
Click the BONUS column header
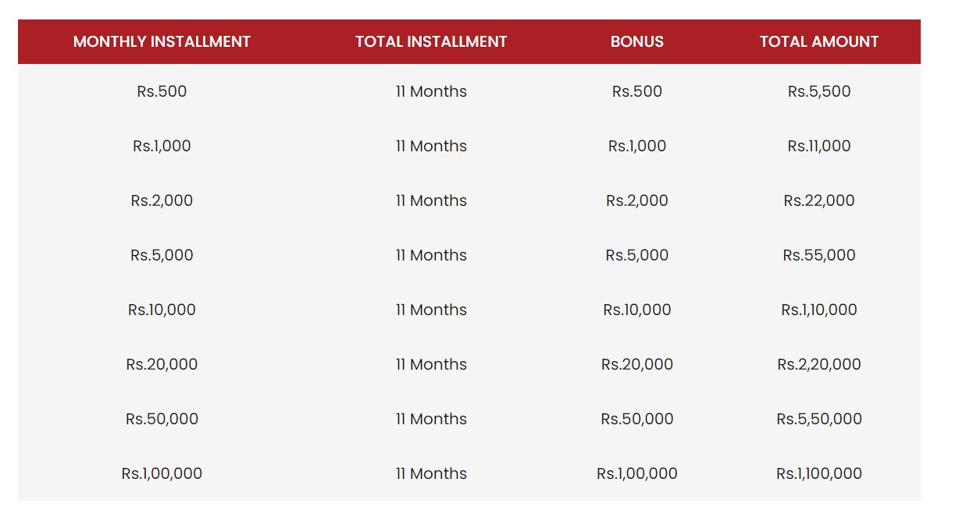637,42
